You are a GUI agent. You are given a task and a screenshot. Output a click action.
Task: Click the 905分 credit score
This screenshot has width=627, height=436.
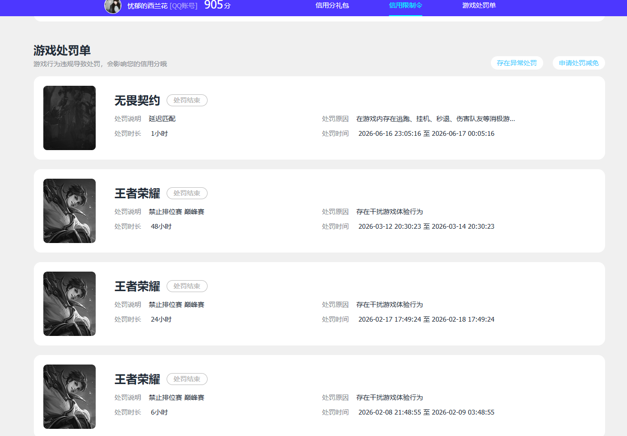click(218, 5)
